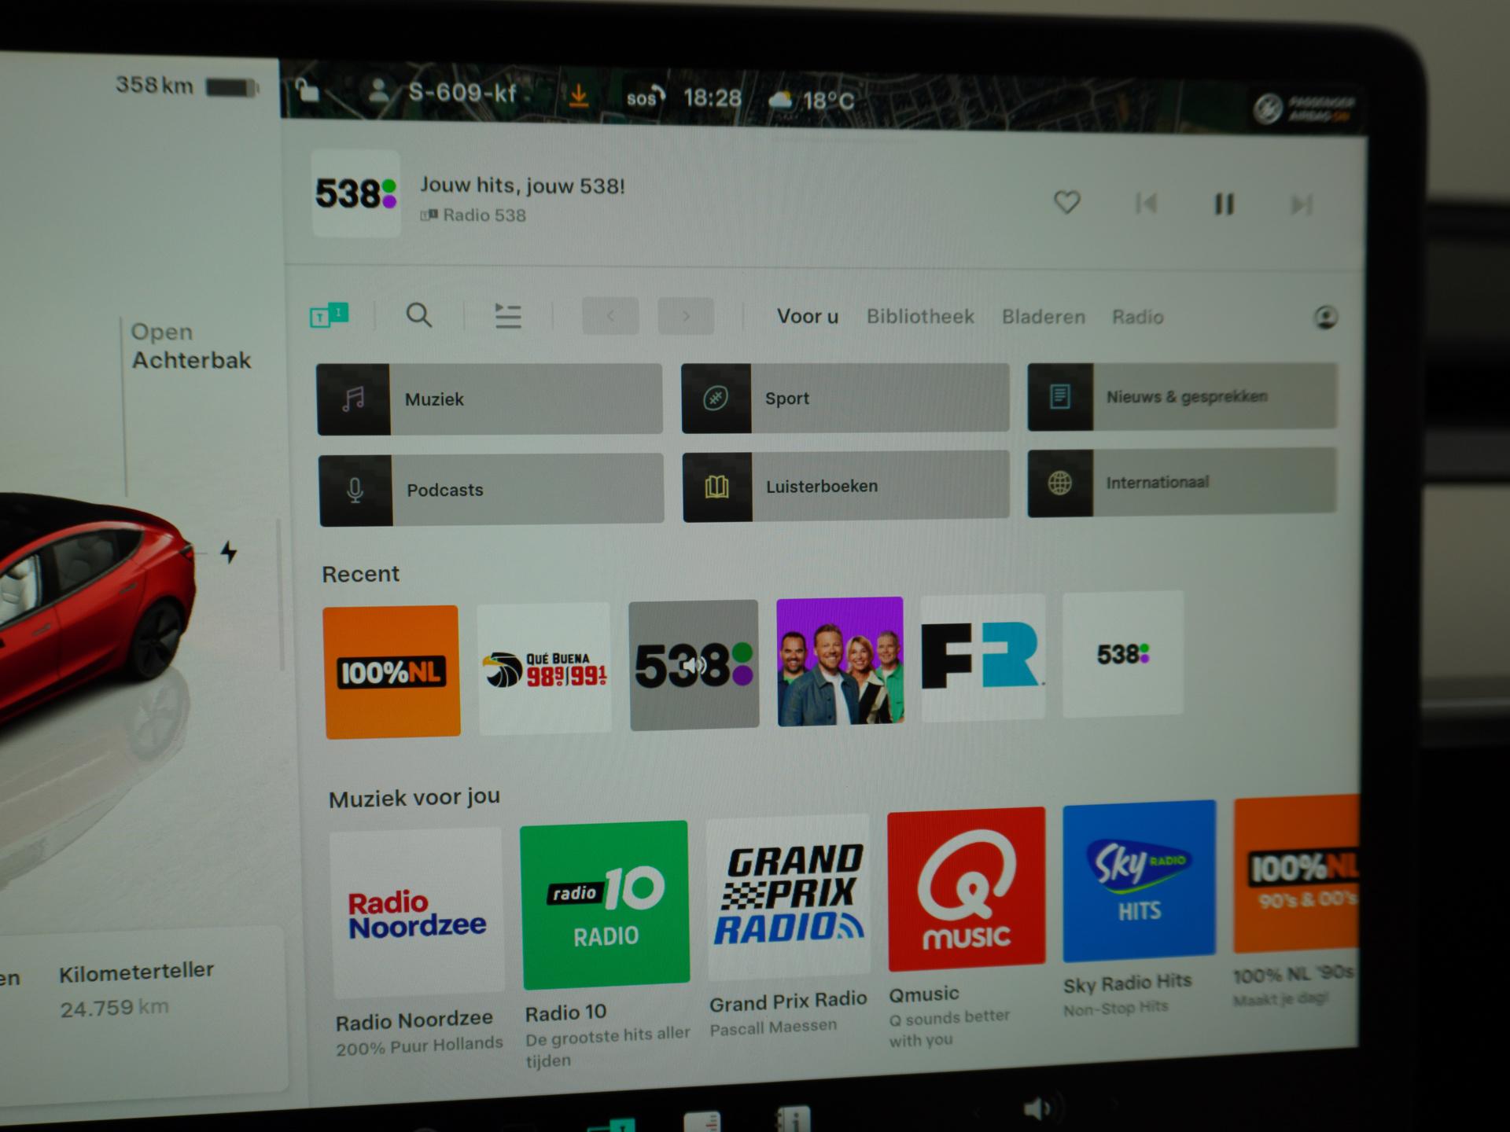Open the search magnifier icon
This screenshot has height=1132, width=1510.
[418, 315]
